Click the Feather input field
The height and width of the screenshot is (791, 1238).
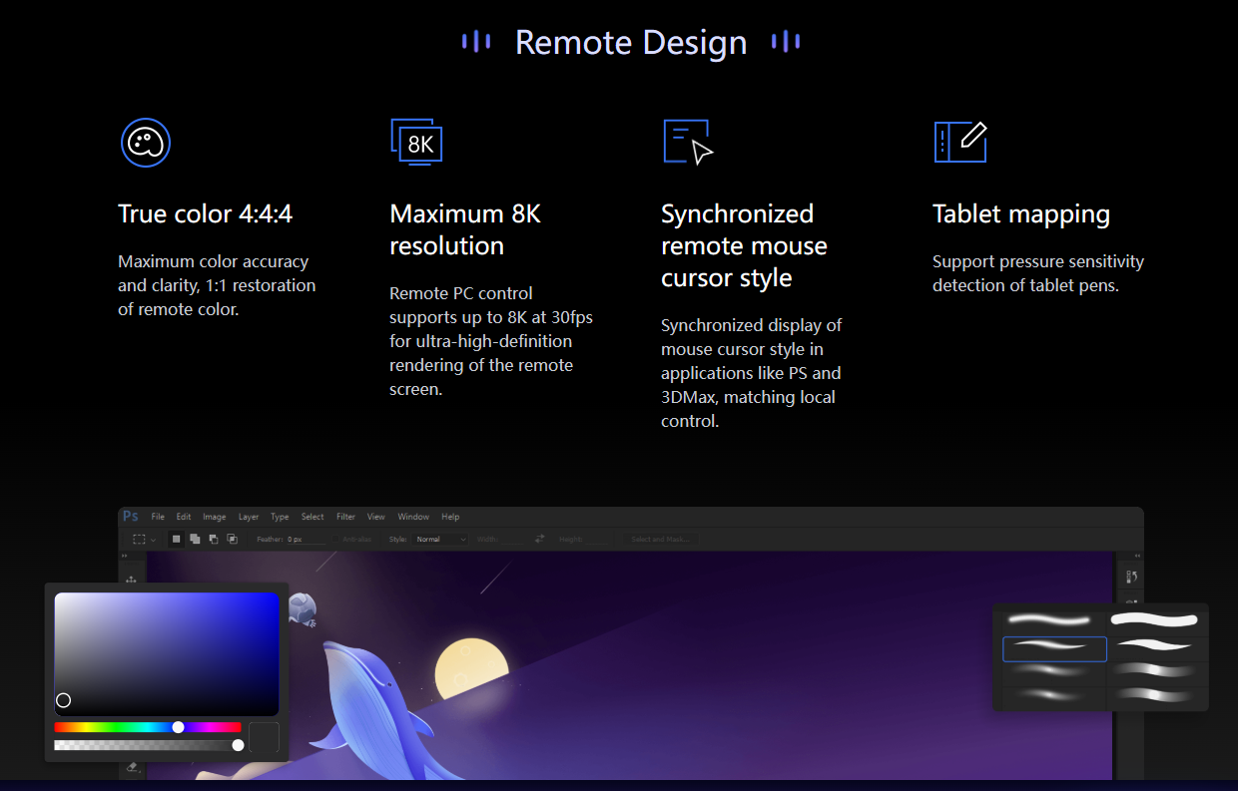(307, 539)
